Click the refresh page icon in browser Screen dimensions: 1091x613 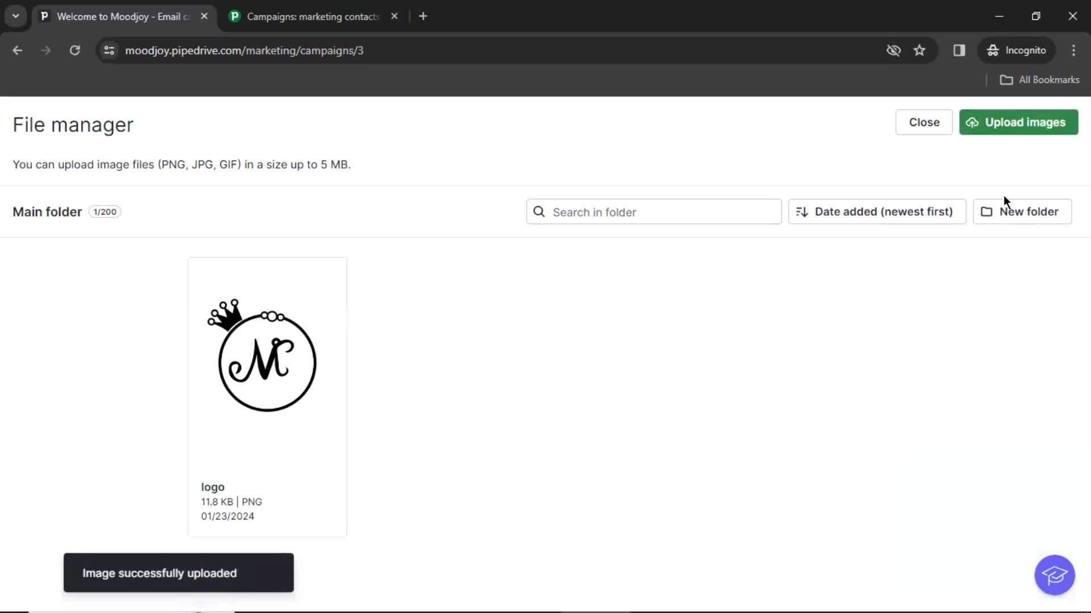click(x=74, y=50)
